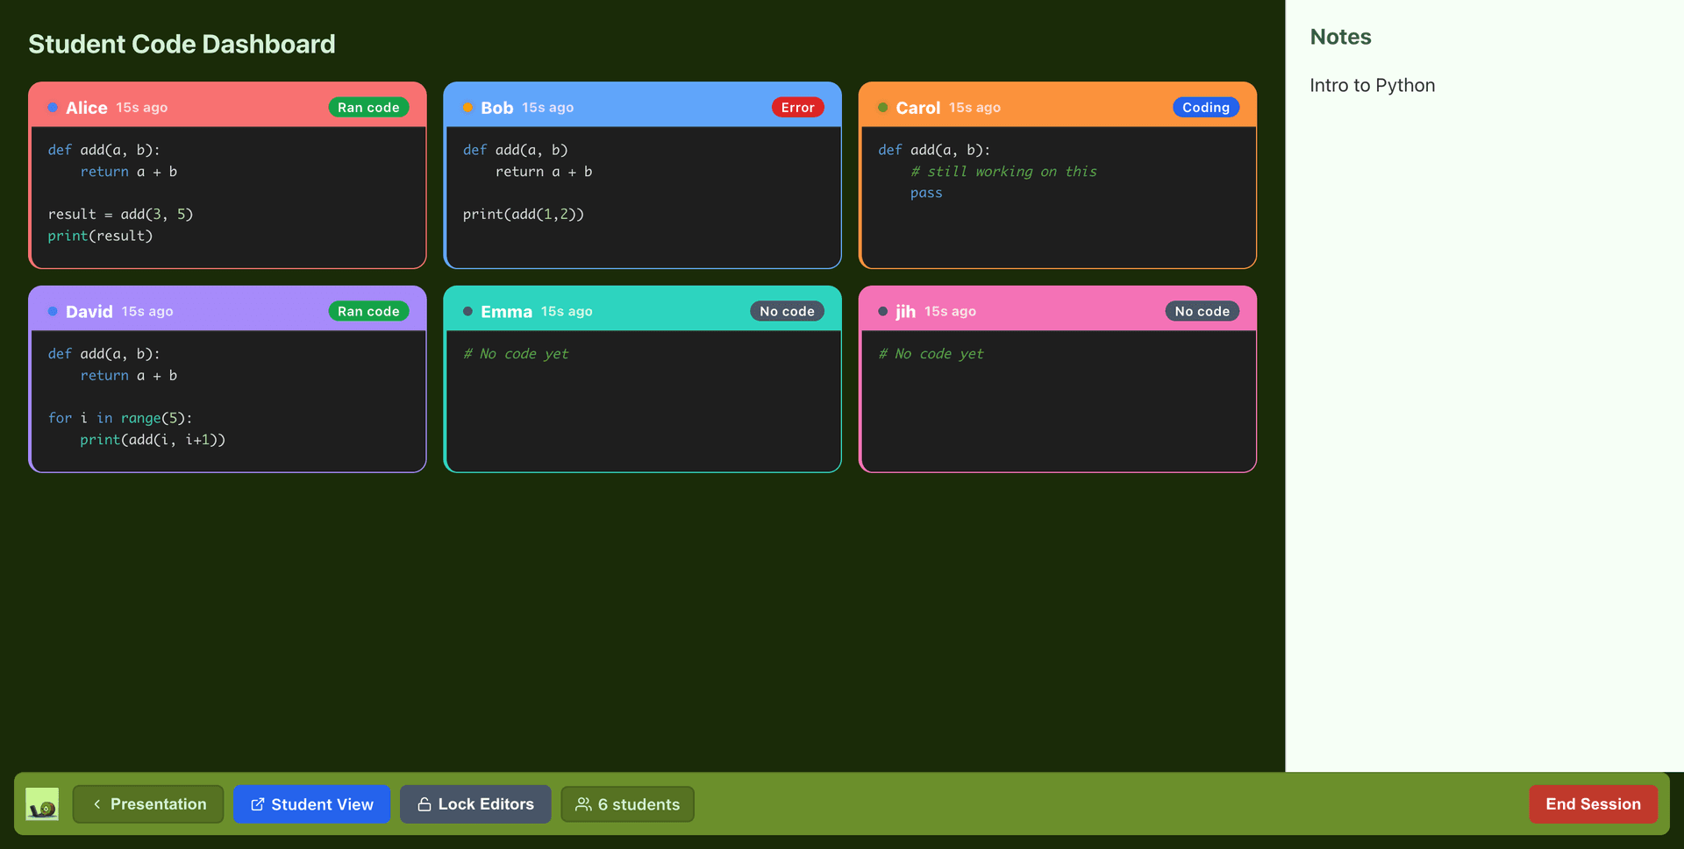Image resolution: width=1684 pixels, height=849 pixels.
Task: Click Alice's blue status dot
Action: coord(53,108)
